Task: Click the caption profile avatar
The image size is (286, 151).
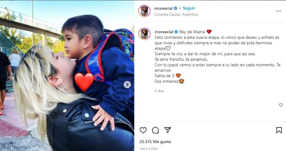Action: (144, 34)
